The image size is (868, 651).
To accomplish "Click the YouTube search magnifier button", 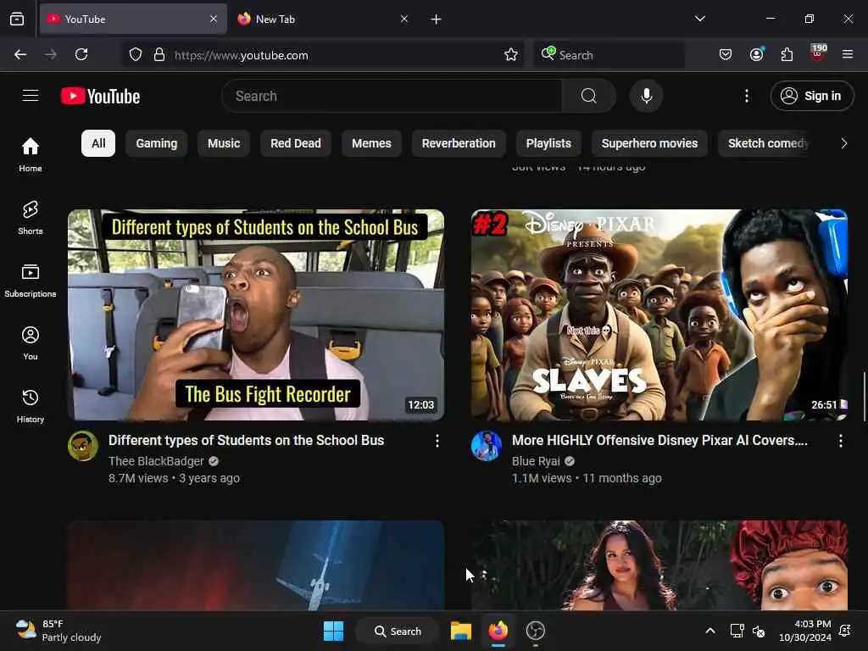I will click(x=589, y=96).
